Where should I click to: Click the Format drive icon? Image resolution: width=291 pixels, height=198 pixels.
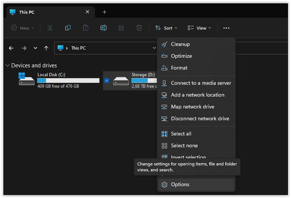pyautogui.click(x=164, y=68)
